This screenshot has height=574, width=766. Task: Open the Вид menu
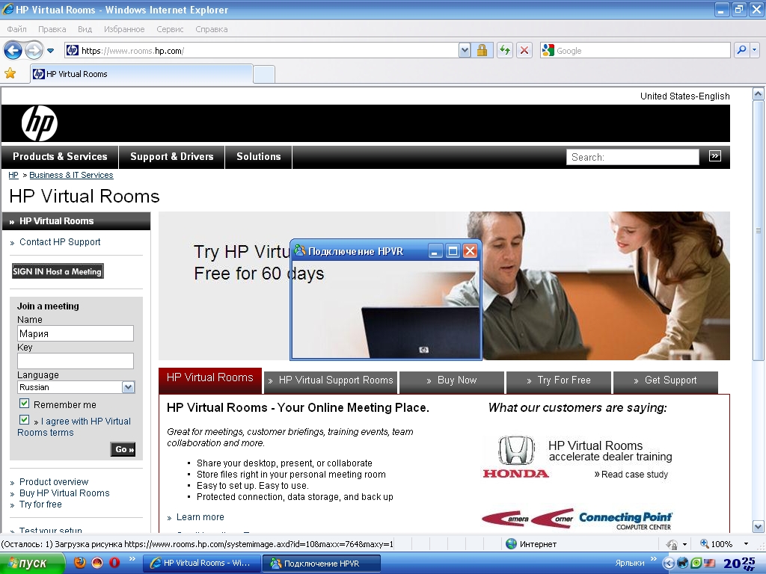point(85,29)
